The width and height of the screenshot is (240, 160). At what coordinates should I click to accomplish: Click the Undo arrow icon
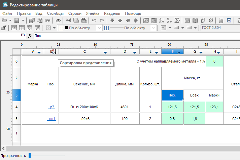coord(94,20)
